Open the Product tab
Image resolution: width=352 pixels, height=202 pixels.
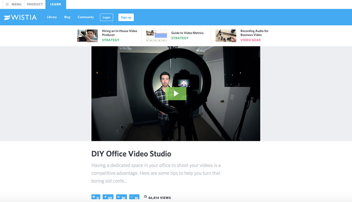pyautogui.click(x=35, y=4)
